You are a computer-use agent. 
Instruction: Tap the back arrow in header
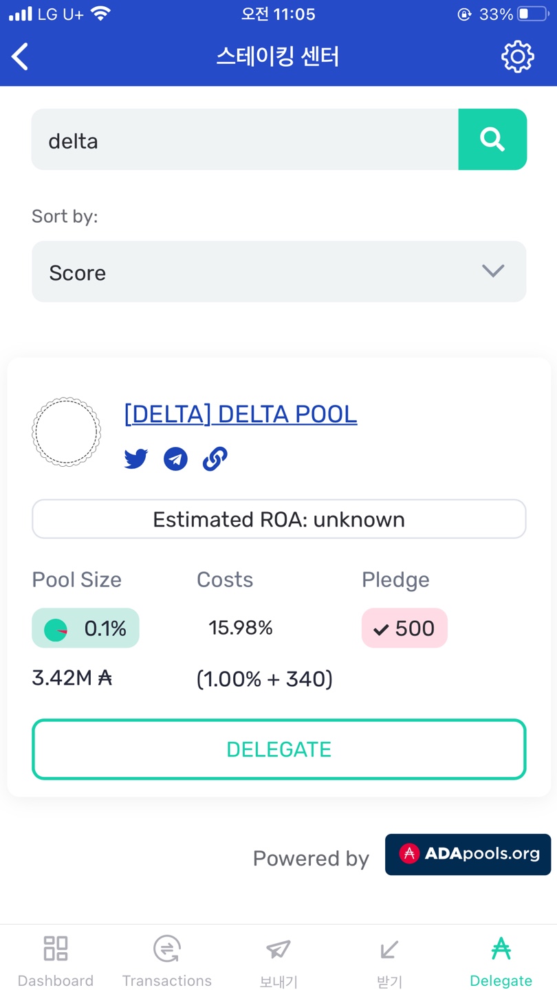(x=21, y=56)
